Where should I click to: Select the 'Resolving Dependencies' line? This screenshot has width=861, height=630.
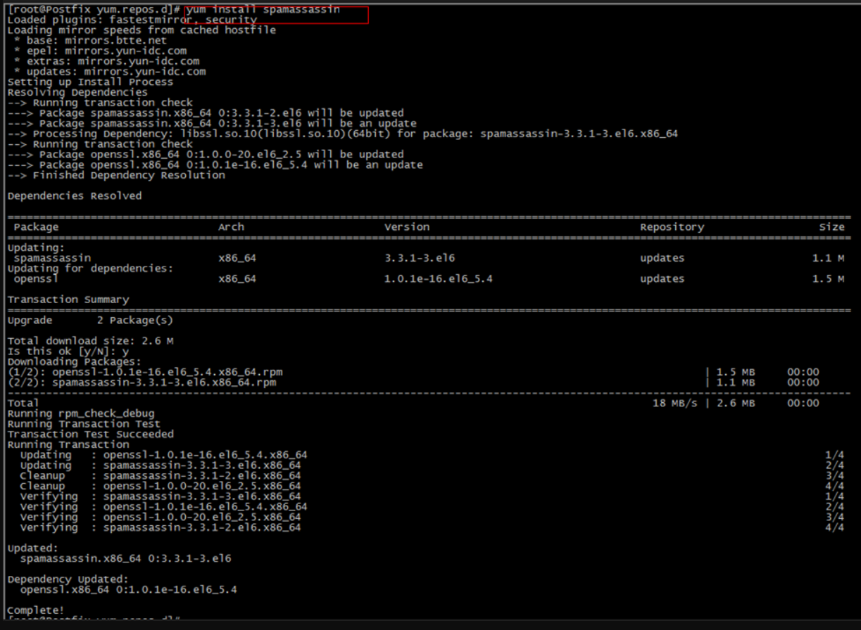pyautogui.click(x=77, y=92)
